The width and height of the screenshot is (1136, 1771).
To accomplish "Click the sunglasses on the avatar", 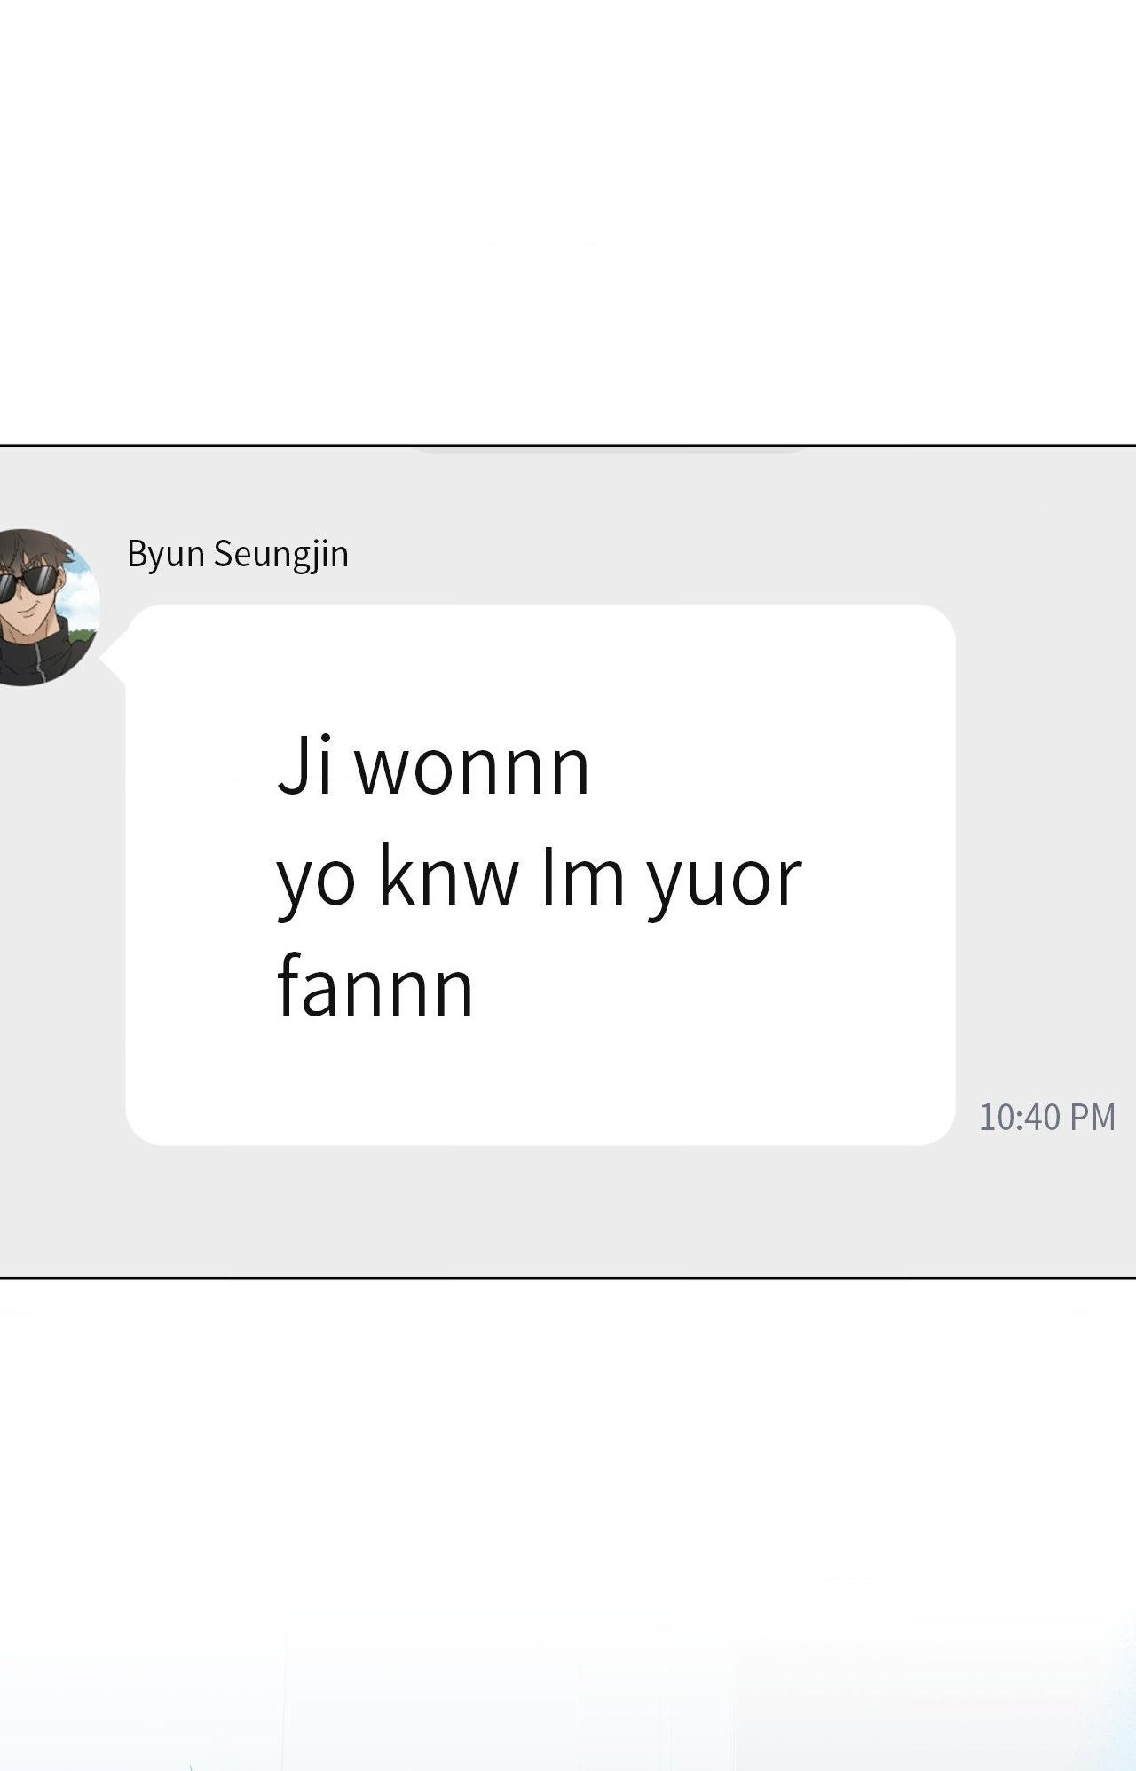I will click(x=28, y=585).
